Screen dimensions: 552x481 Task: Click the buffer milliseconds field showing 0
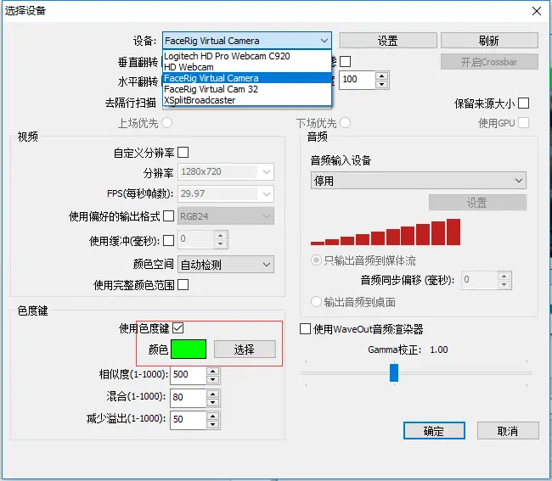coord(195,239)
